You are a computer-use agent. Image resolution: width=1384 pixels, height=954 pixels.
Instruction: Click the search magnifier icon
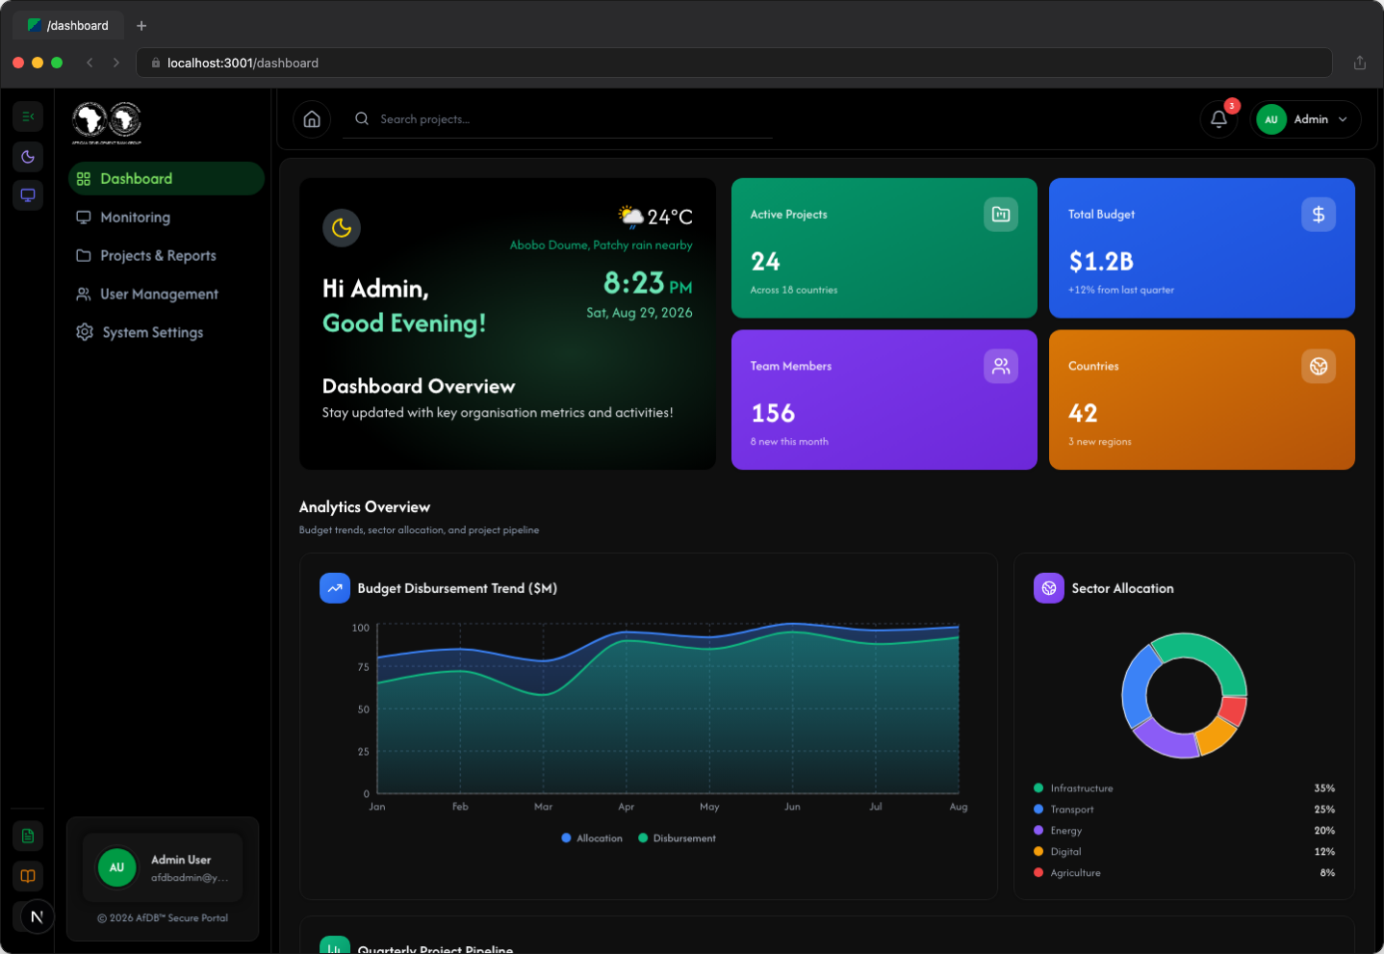pos(362,118)
